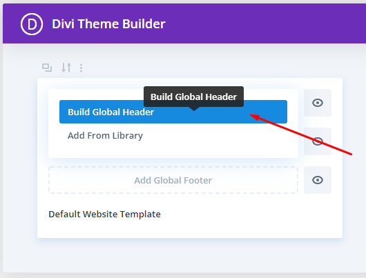Click the dark Build Global Header tooltip

pyautogui.click(x=194, y=97)
